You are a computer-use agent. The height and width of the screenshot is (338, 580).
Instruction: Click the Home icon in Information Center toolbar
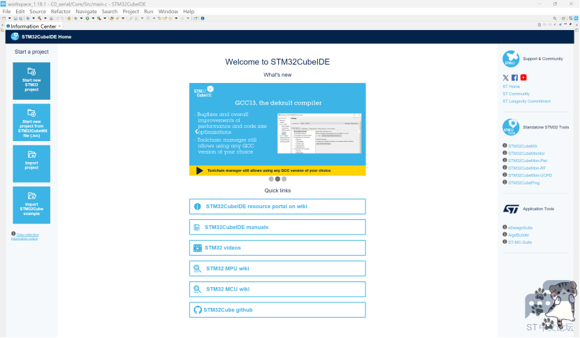539,24
